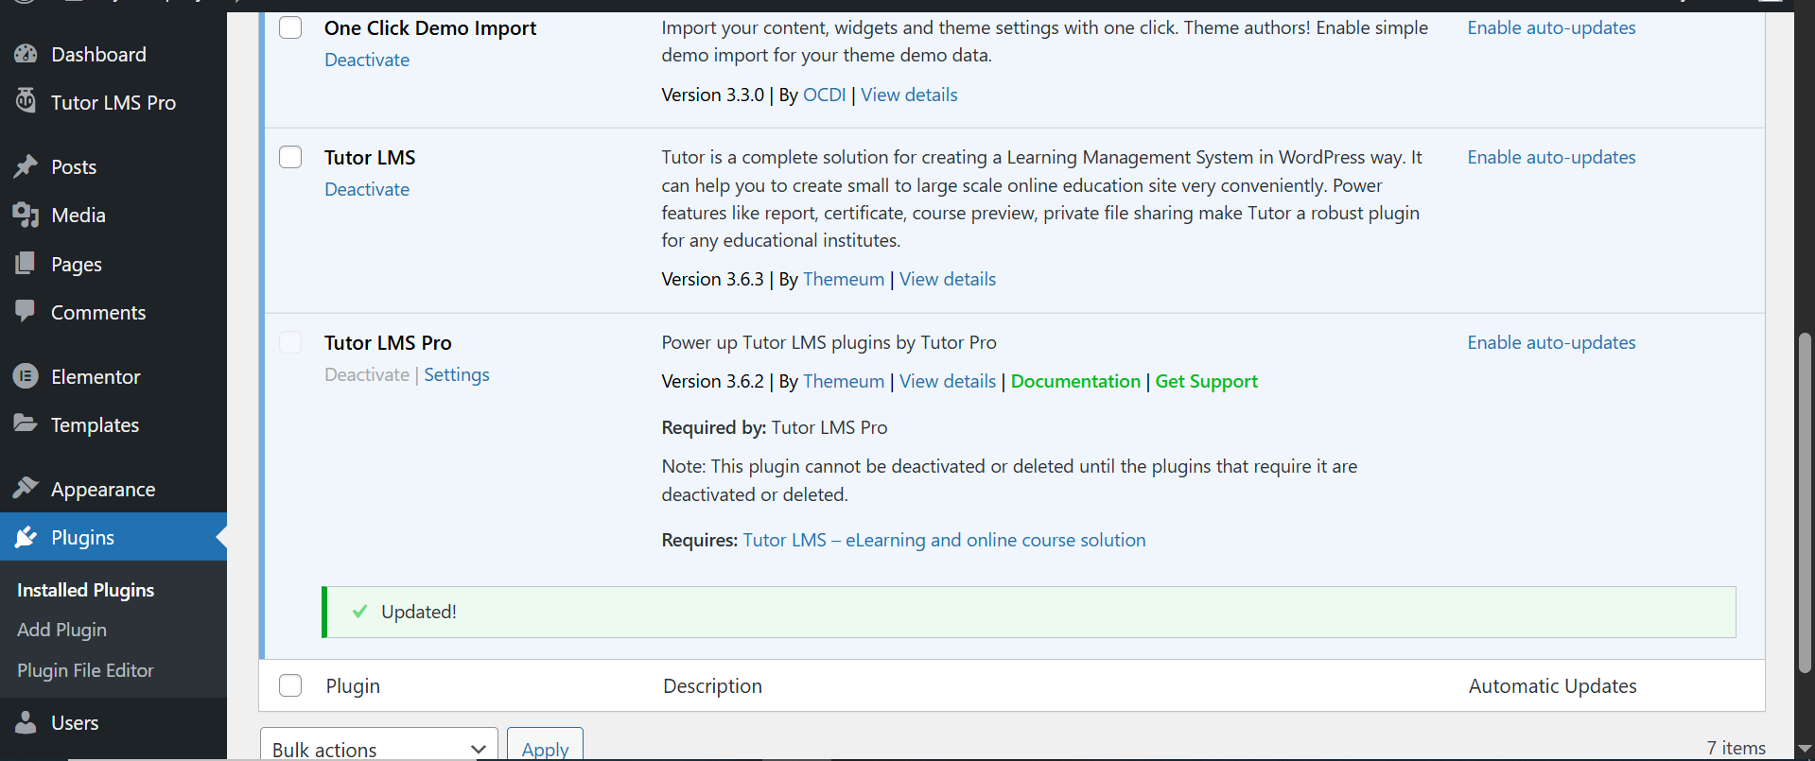The image size is (1815, 761).
Task: Open the Dashboard gauge icon
Action: click(26, 54)
